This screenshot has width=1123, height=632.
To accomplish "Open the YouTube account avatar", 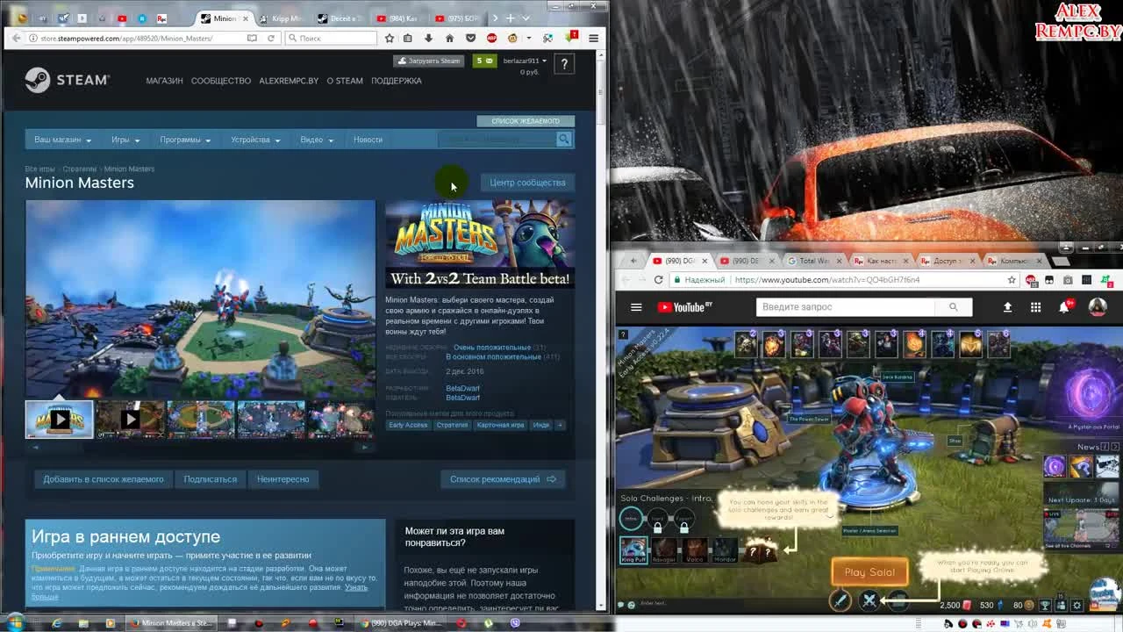I will click(x=1097, y=307).
